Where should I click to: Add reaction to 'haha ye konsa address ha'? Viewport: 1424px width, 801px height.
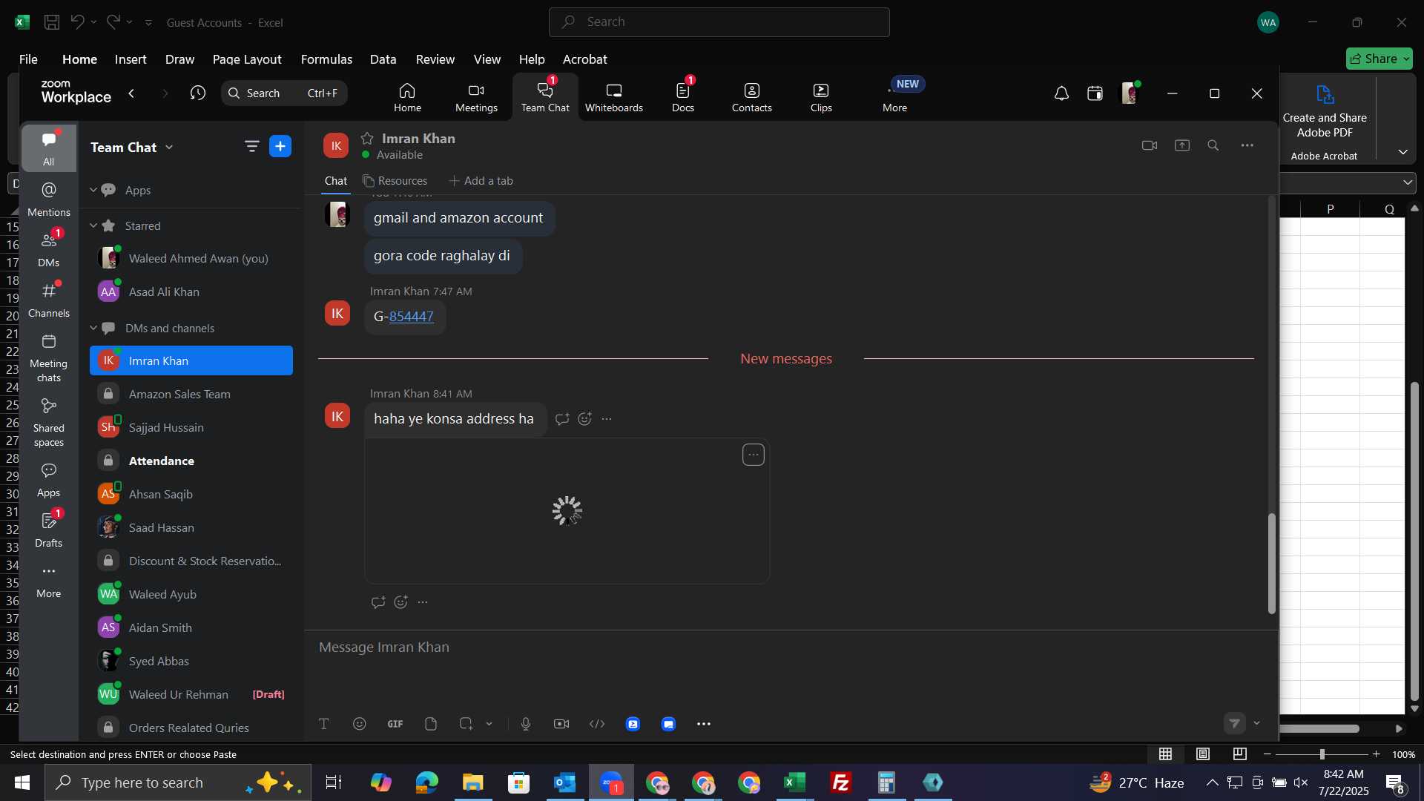[x=584, y=419]
